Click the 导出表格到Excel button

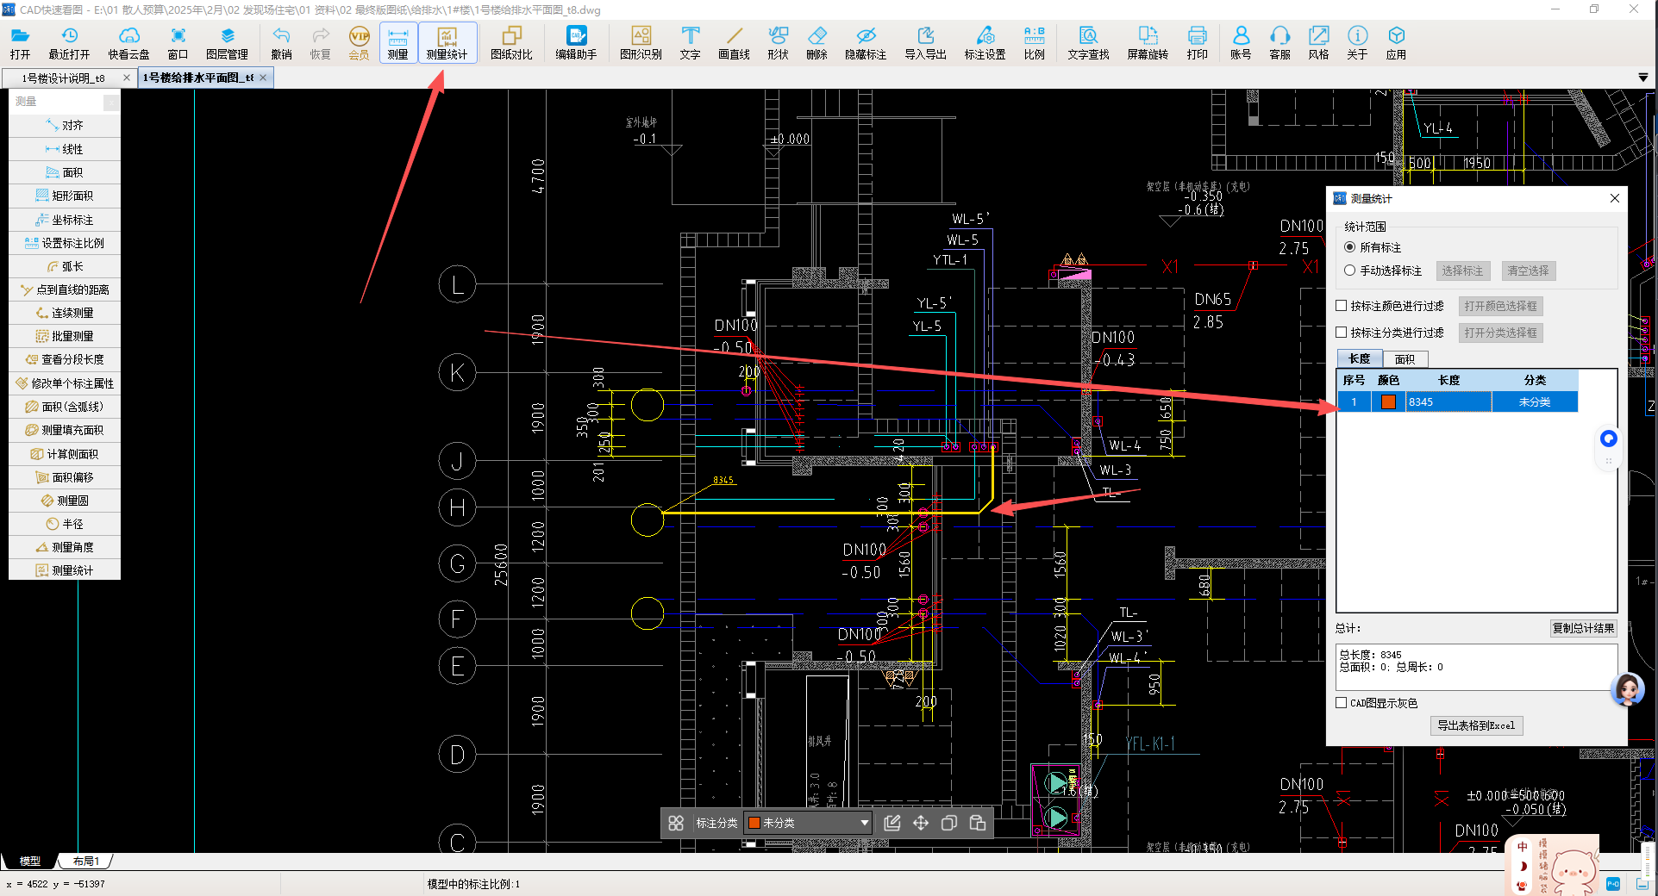point(1476,725)
